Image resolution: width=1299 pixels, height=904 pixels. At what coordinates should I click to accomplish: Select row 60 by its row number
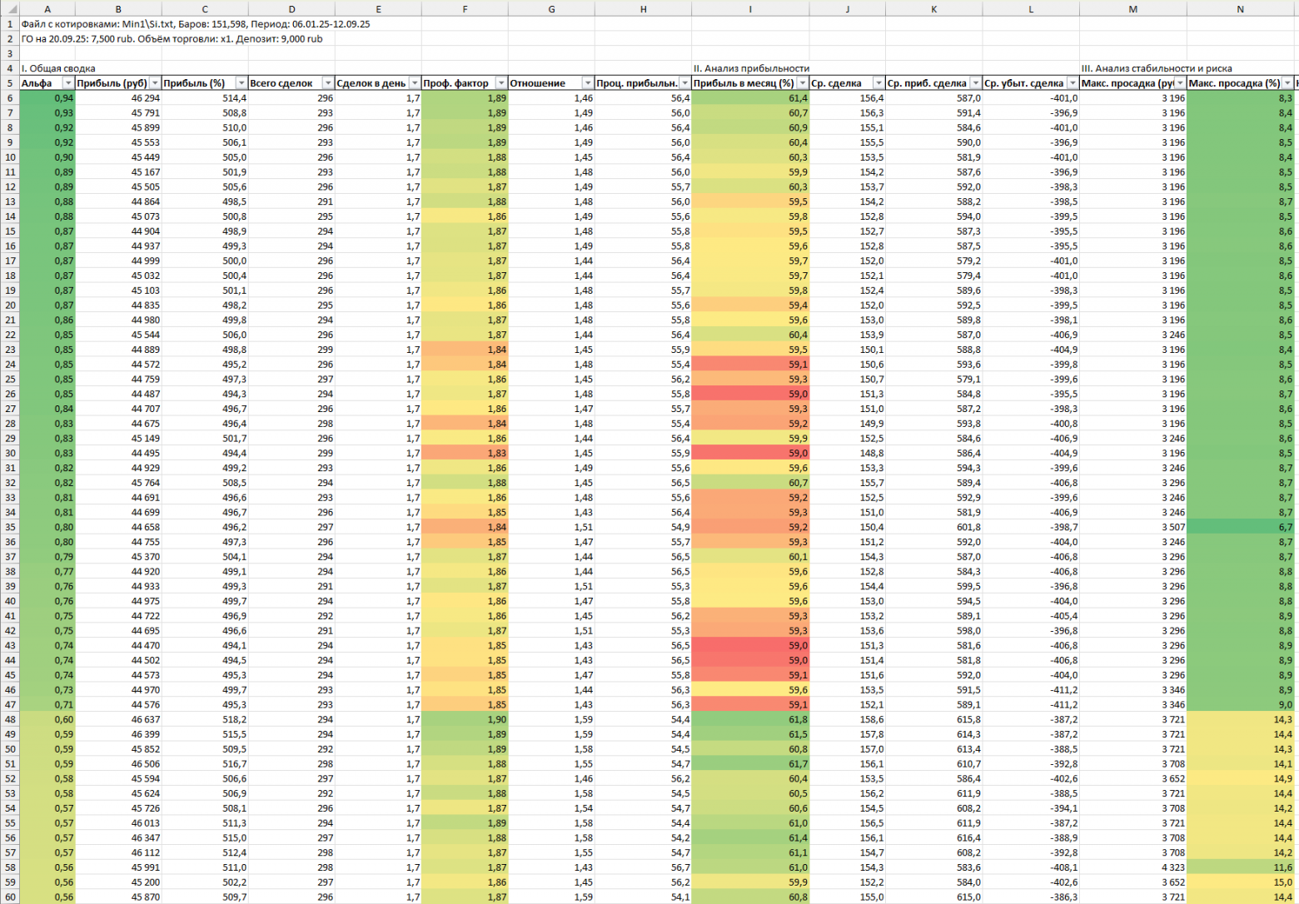10,897
